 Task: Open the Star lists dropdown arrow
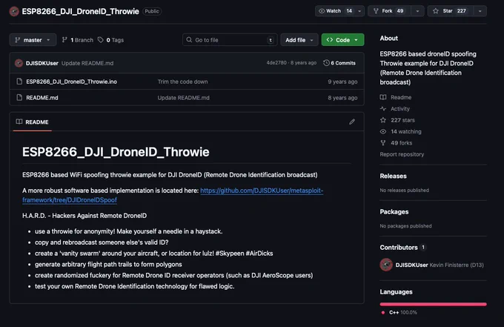tap(480, 11)
